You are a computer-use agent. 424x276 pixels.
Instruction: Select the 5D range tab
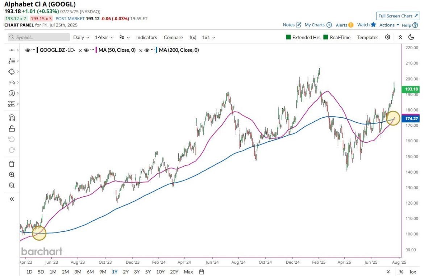[x=41, y=272]
